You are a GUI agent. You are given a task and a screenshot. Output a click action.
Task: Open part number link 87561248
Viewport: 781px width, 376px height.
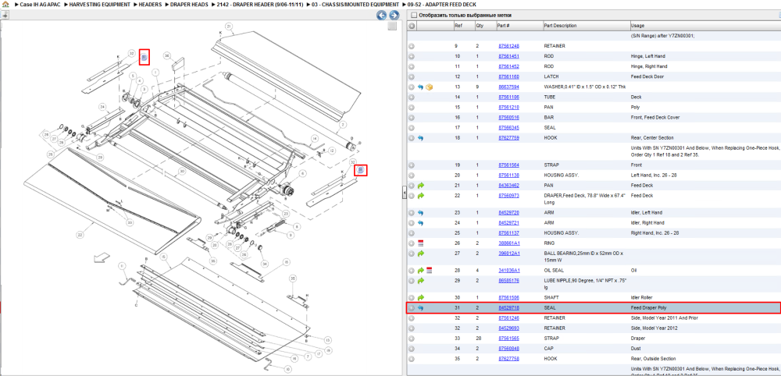click(508, 46)
